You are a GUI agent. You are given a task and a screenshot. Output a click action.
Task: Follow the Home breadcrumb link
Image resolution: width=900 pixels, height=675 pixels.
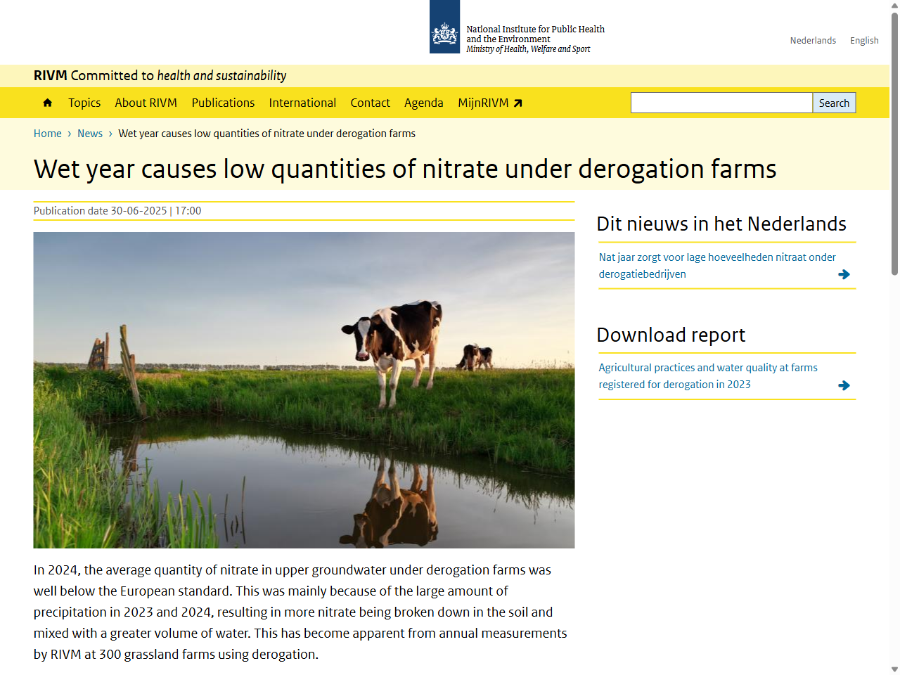click(x=47, y=133)
